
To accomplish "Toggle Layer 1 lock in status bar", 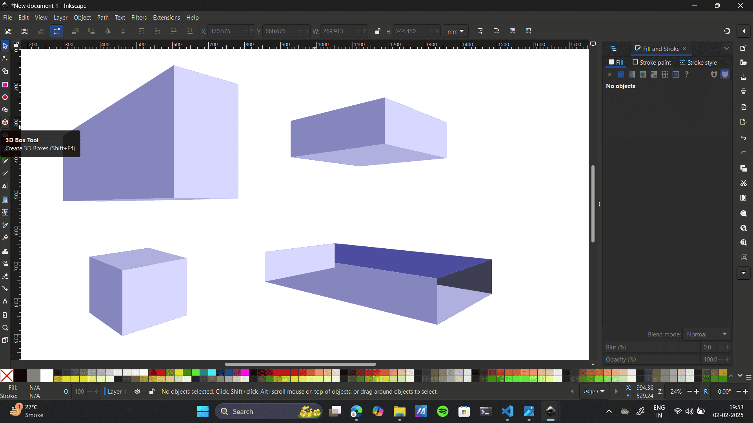I will pos(151,391).
